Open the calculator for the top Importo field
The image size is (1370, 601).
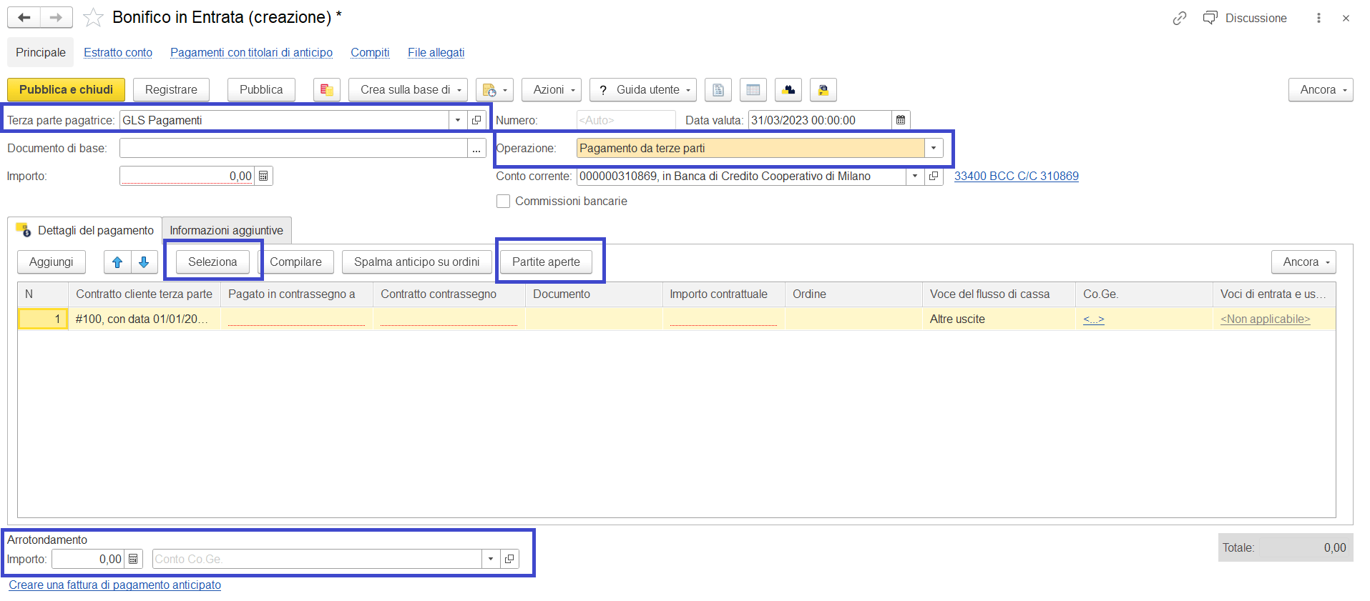(x=263, y=176)
